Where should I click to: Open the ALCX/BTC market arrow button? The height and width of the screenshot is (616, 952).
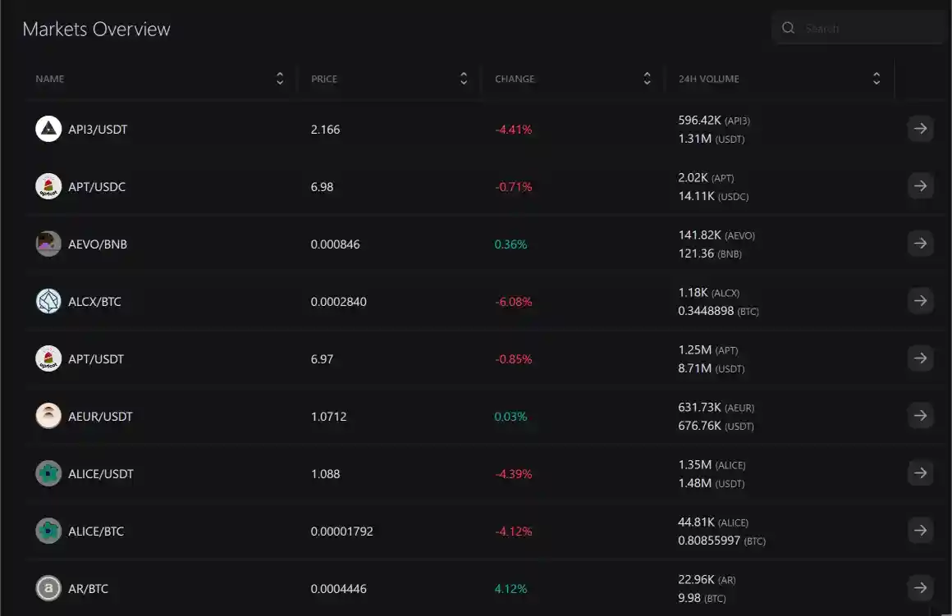(920, 301)
